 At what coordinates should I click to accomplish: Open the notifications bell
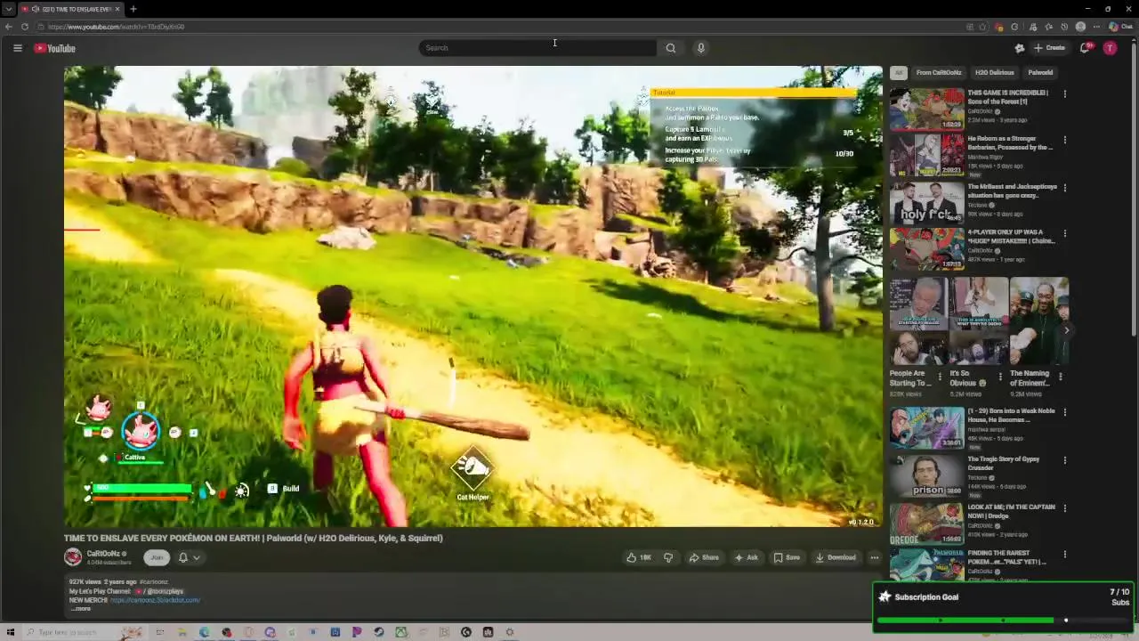pos(1085,48)
